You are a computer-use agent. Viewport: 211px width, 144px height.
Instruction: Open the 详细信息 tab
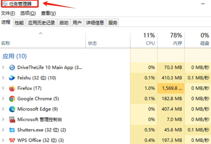point(95,23)
